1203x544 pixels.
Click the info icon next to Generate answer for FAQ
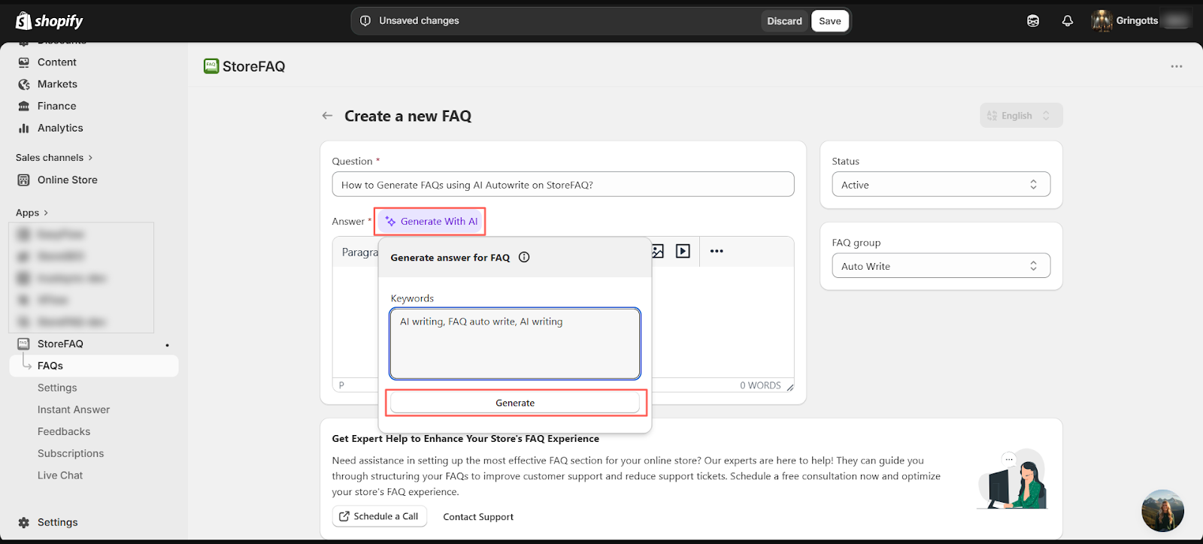(x=524, y=257)
